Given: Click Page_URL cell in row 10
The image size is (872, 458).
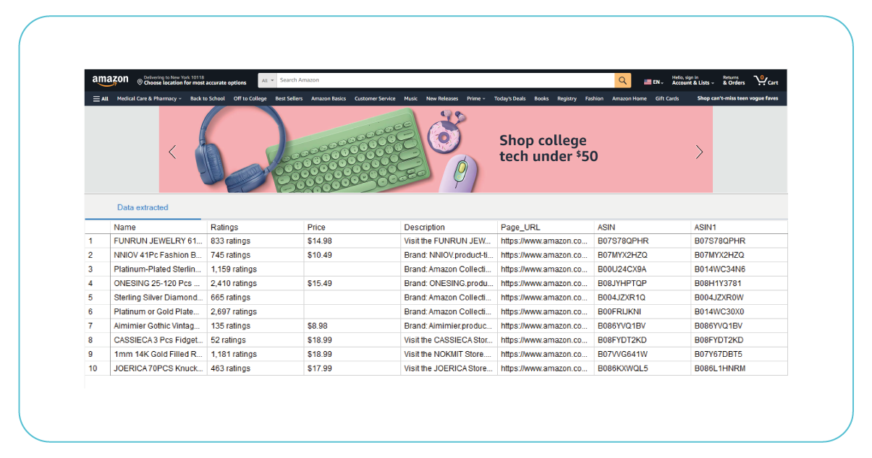Looking at the screenshot, I should pyautogui.click(x=546, y=368).
